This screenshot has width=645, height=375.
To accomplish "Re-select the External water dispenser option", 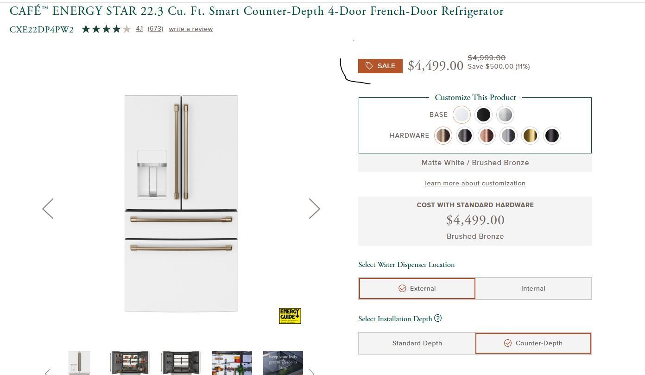I will coord(417,288).
